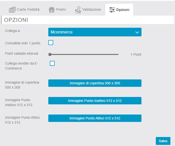Go to the Validazione tab
Screen dimensions: 175x146
click(92, 10)
